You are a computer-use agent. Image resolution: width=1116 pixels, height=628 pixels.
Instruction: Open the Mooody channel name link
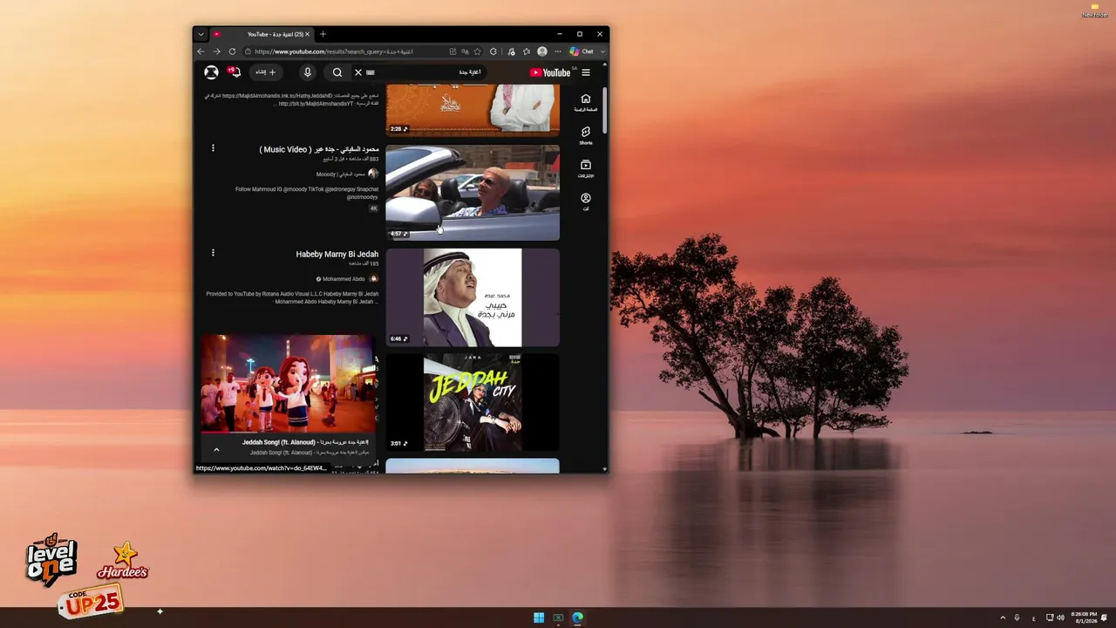pos(341,174)
